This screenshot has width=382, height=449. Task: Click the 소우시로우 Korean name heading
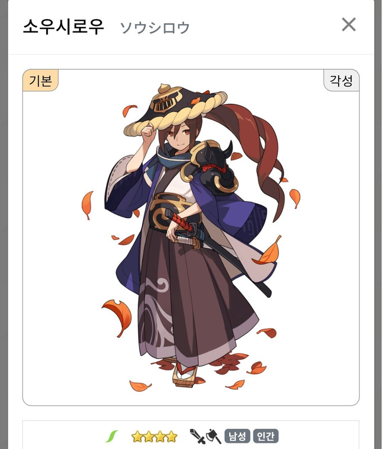click(x=63, y=27)
